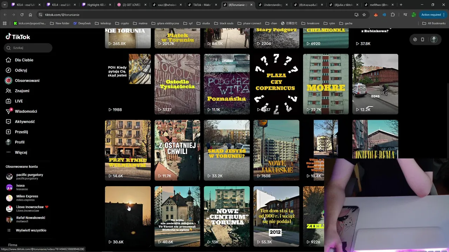The width and height of the screenshot is (449, 252).
Task: Click the address bar URL
Action: 62,15
